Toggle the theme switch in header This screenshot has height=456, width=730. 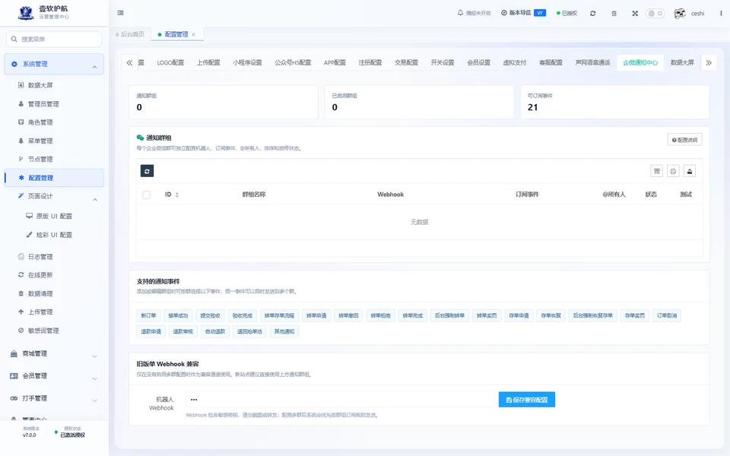[x=655, y=13]
